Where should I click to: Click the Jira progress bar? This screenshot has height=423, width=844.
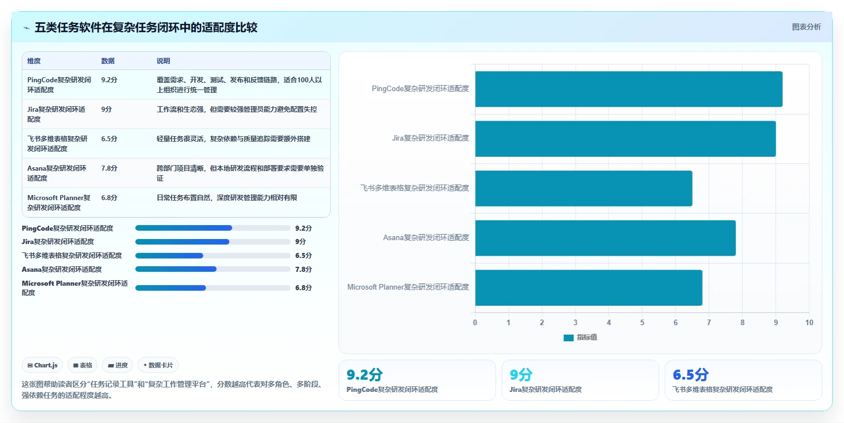click(x=213, y=242)
